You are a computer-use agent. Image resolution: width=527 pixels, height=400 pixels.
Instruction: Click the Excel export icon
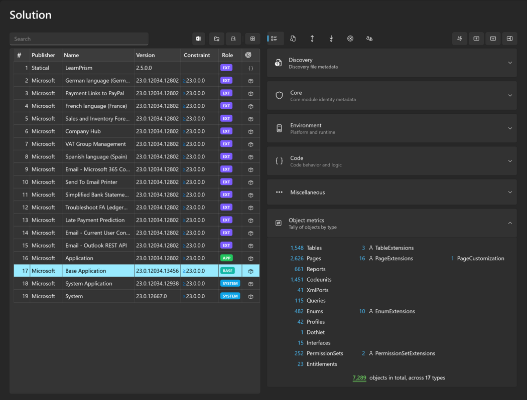tap(199, 39)
